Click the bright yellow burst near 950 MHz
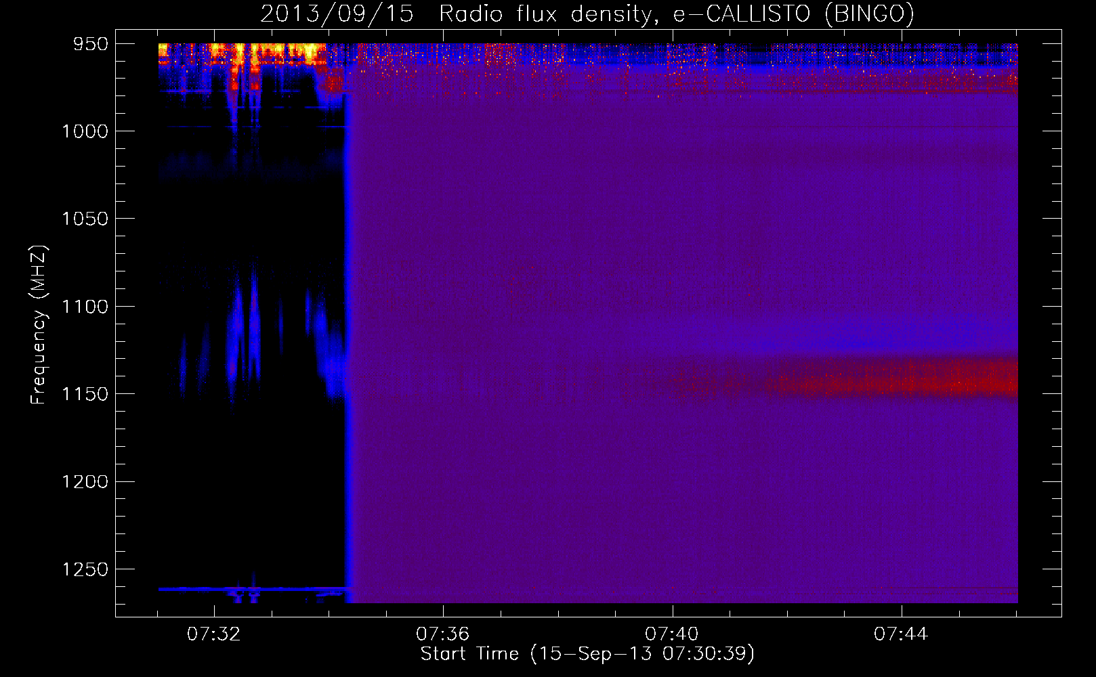This screenshot has width=1096, height=677. pyautogui.click(x=242, y=53)
